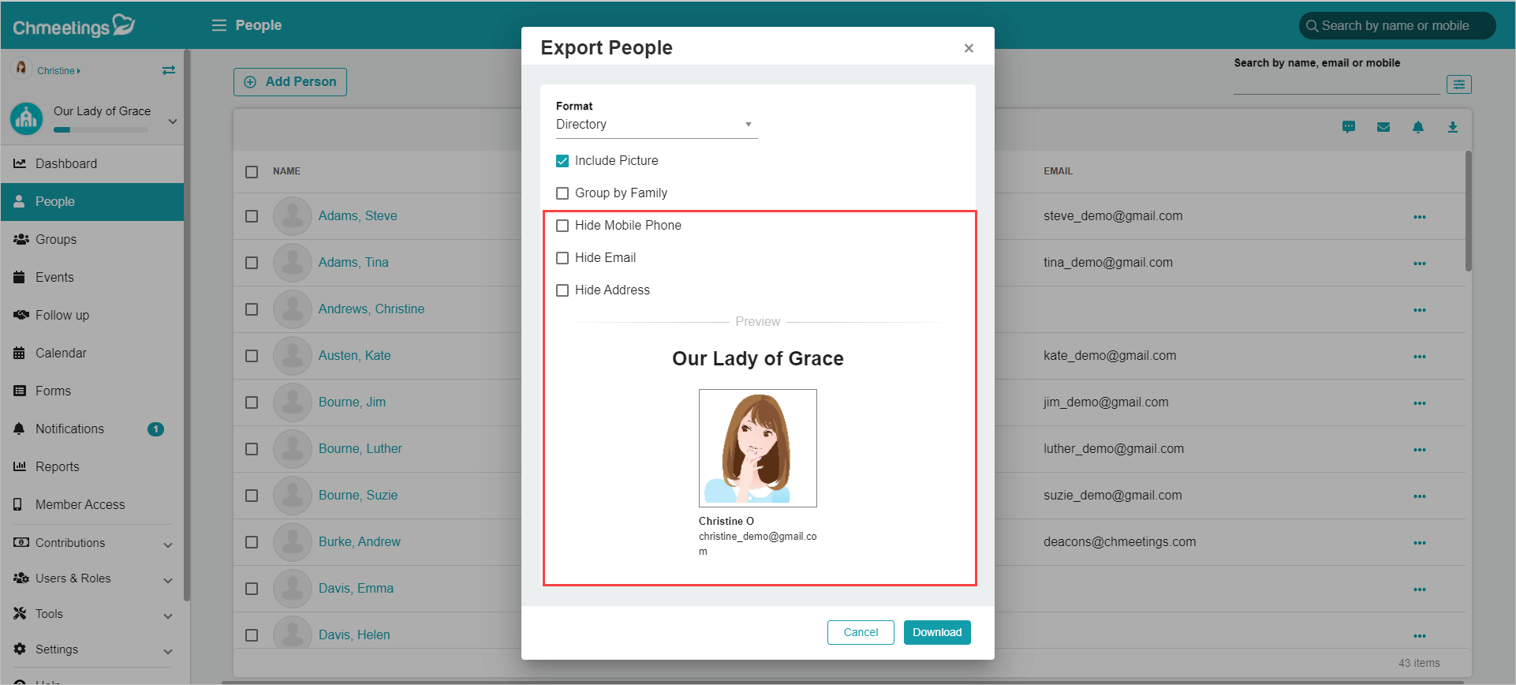Click the notification bell toolbar icon
The image size is (1516, 685).
tap(1418, 127)
